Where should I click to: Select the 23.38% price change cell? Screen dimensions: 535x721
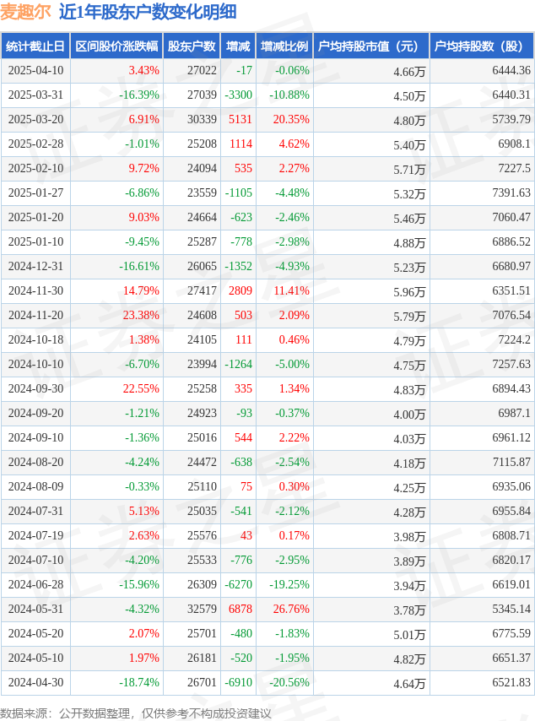point(141,315)
